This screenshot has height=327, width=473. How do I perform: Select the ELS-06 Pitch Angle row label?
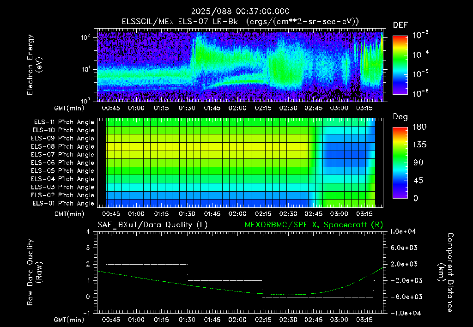[x=63, y=163]
